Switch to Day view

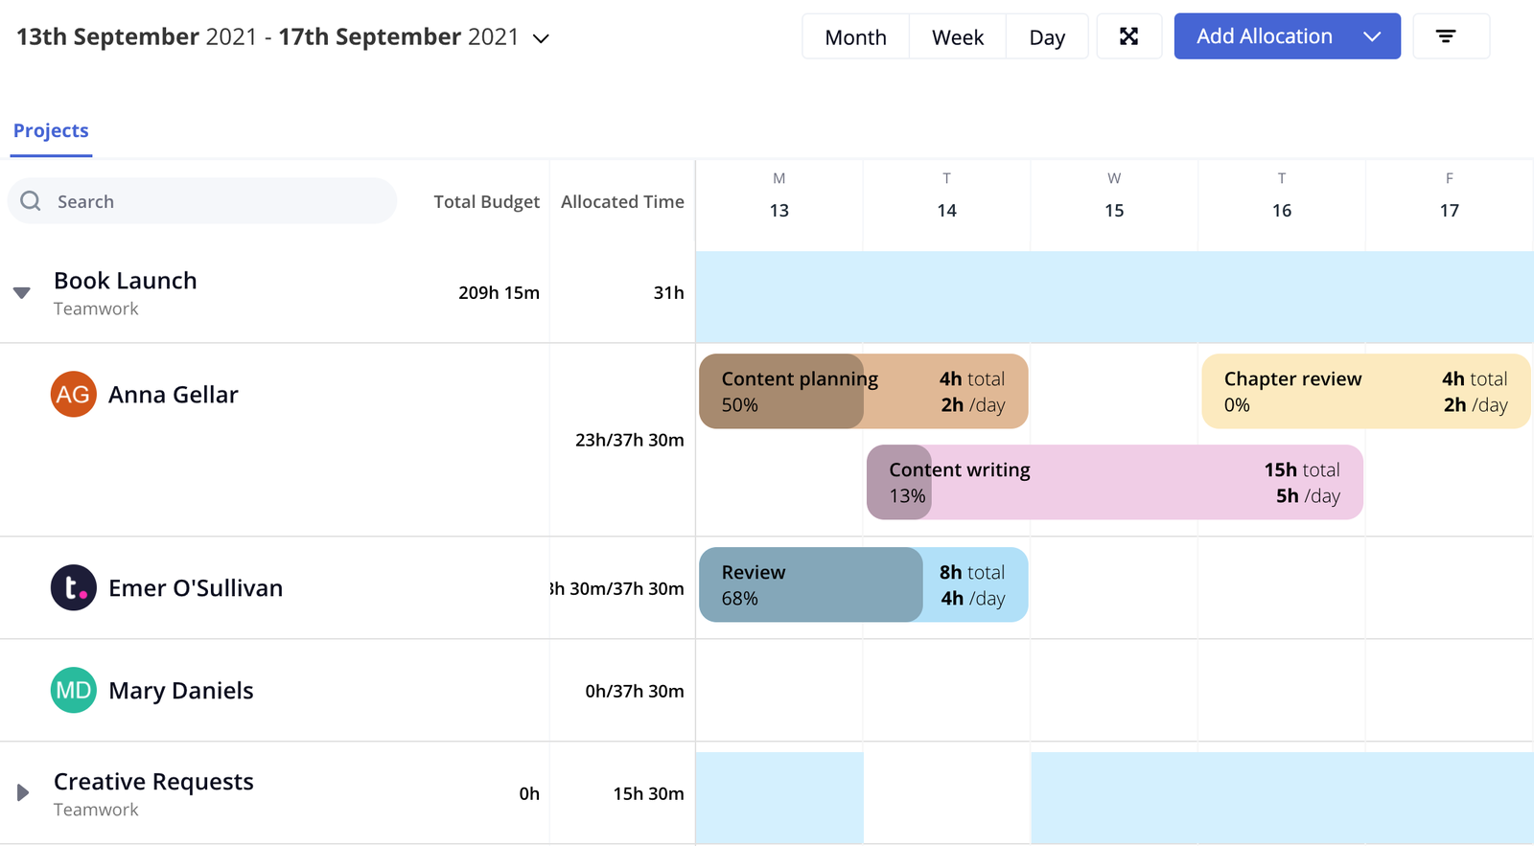[x=1047, y=35]
